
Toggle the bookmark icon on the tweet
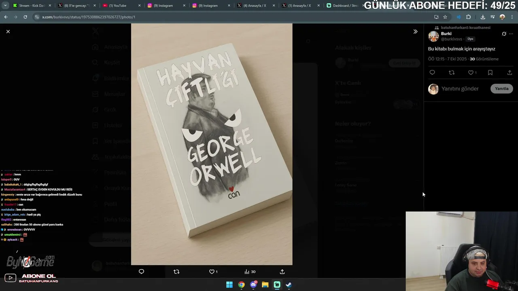coord(490,73)
